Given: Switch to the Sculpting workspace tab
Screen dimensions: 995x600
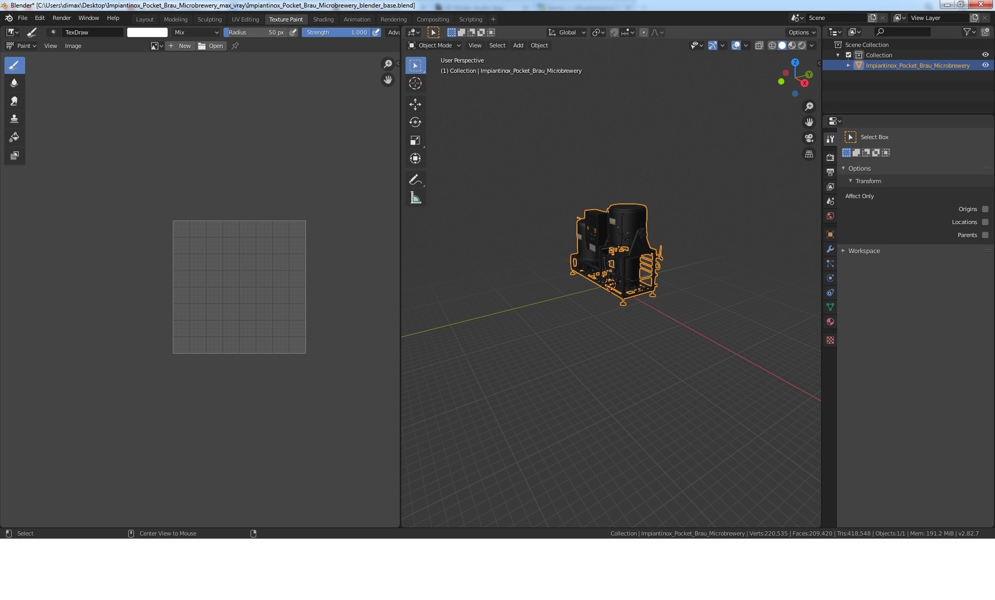Looking at the screenshot, I should click(209, 19).
